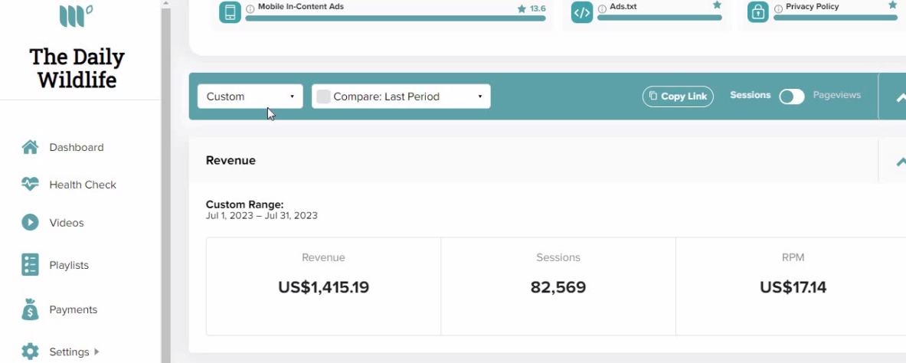This screenshot has height=363, width=906.
Task: Click the Privacy Policy lock icon
Action: (757, 12)
